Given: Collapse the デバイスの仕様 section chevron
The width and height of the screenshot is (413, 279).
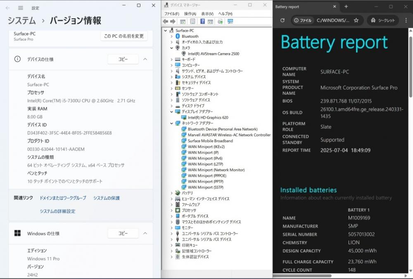Looking at the screenshot, I should 145,59.
